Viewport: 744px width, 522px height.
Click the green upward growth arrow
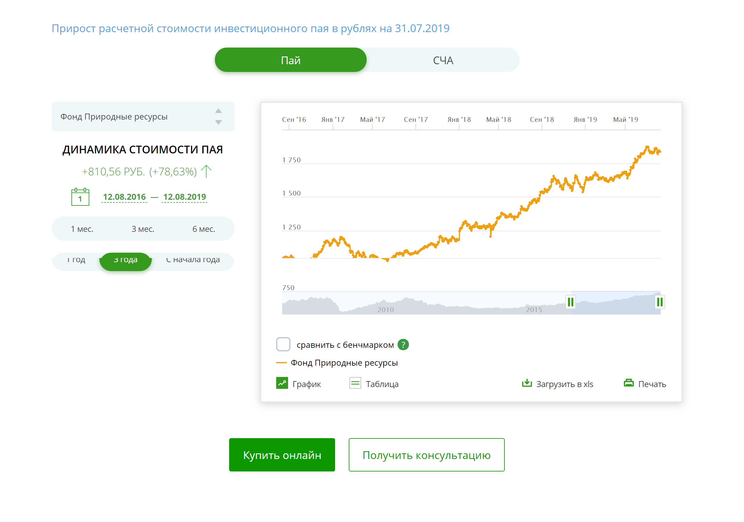(x=206, y=171)
